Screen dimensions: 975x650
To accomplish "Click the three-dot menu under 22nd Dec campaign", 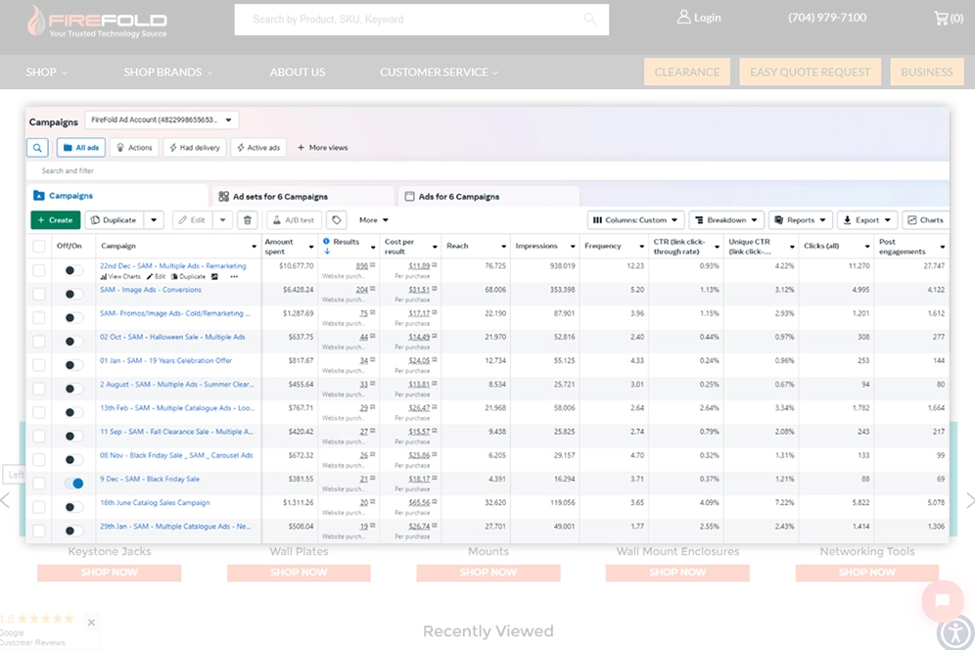I will pos(234,276).
